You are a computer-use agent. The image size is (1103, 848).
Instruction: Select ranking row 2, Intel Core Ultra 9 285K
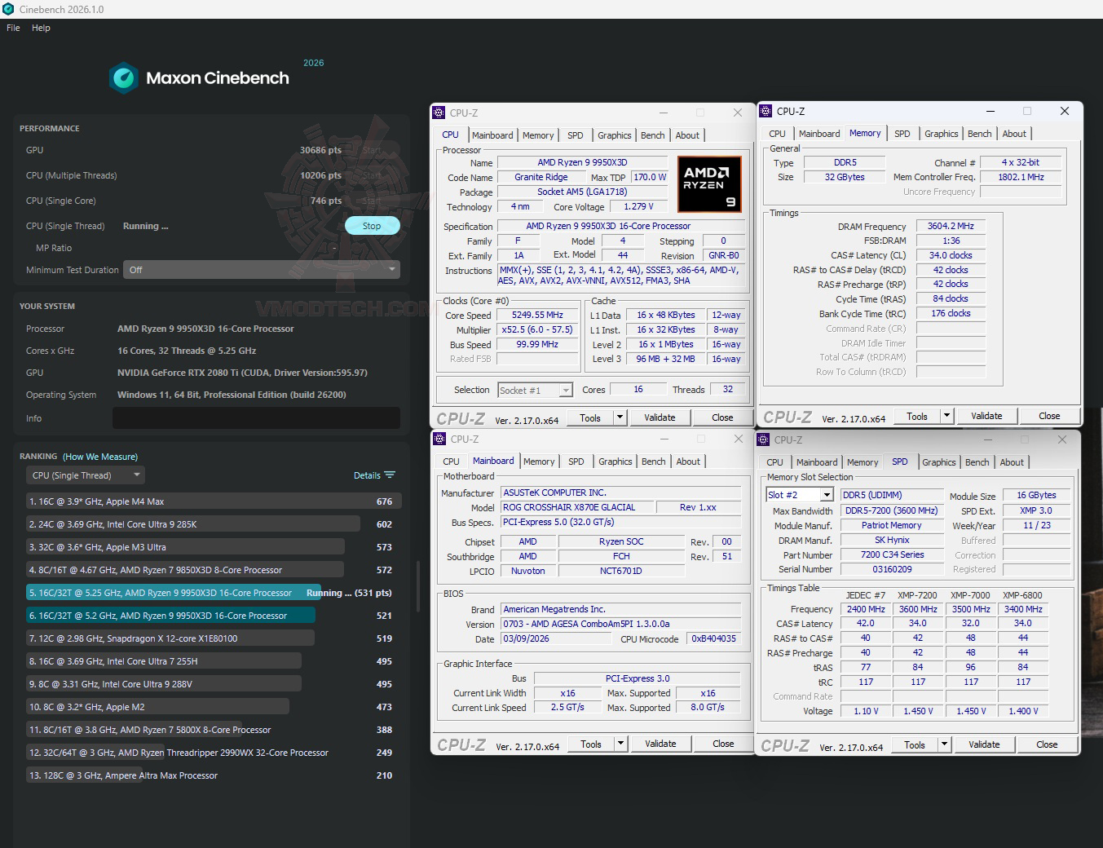click(x=214, y=524)
